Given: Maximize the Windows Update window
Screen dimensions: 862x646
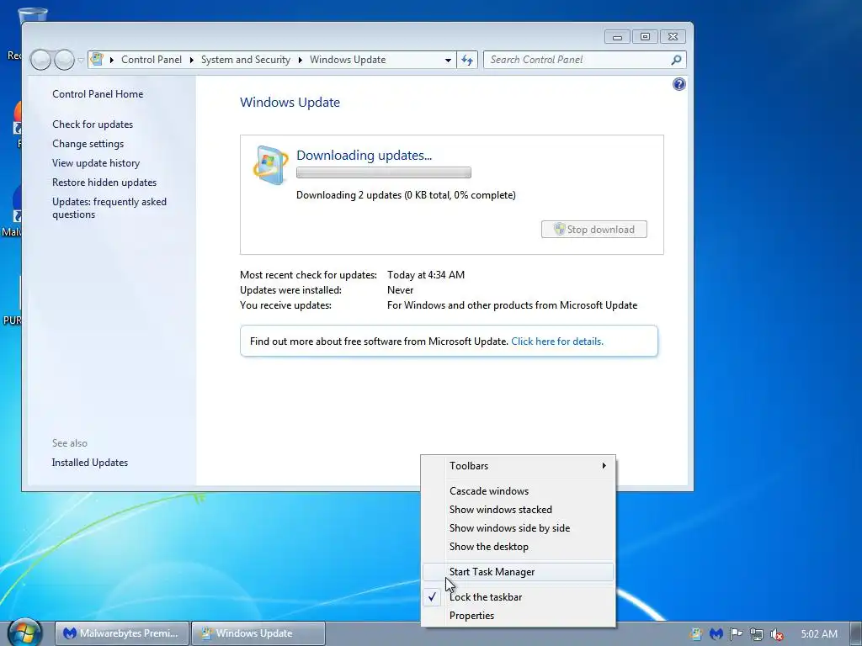Looking at the screenshot, I should tap(645, 37).
